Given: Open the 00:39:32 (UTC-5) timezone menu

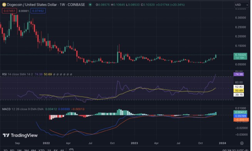Looking at the screenshot, I should click(x=235, y=150).
